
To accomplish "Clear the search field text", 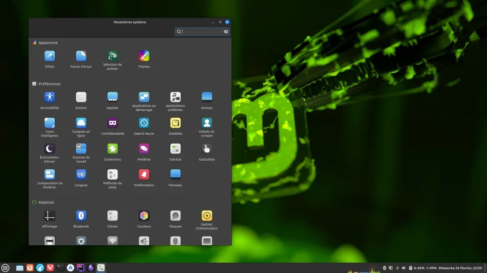I will [x=226, y=32].
